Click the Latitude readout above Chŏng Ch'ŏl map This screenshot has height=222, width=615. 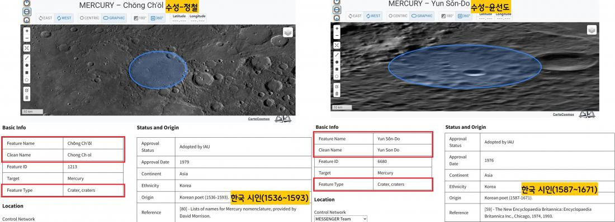[x=179, y=18]
